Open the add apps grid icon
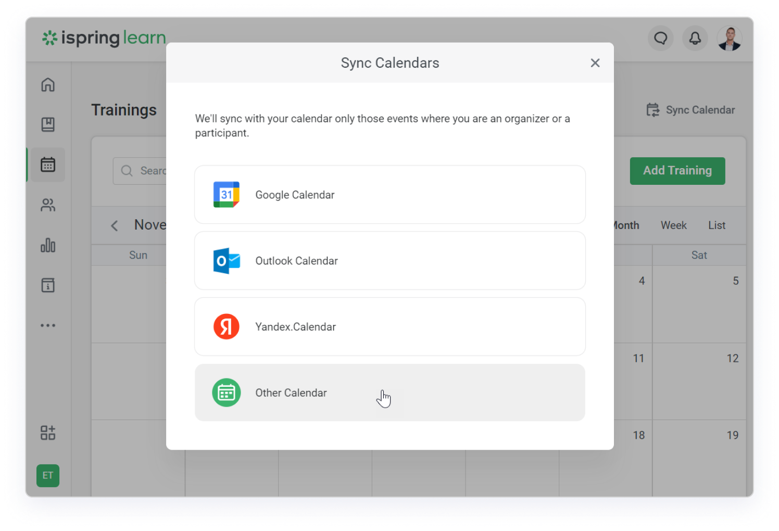Image resolution: width=779 pixels, height=531 pixels. (x=48, y=433)
